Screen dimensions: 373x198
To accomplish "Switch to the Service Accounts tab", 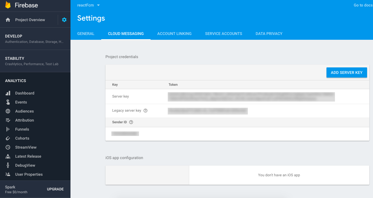I will pyautogui.click(x=224, y=34).
